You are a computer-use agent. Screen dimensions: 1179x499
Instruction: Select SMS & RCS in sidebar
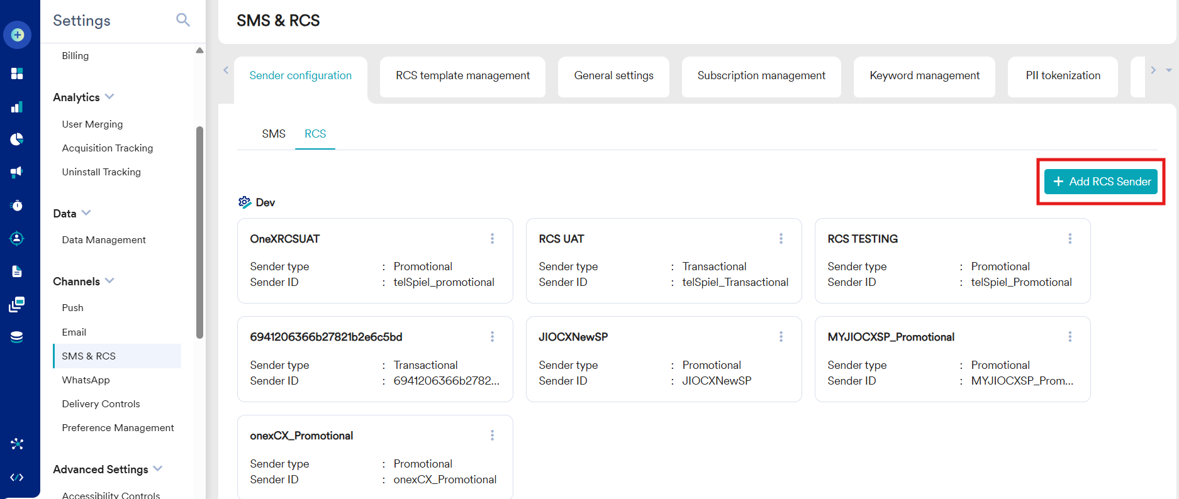pyautogui.click(x=117, y=356)
